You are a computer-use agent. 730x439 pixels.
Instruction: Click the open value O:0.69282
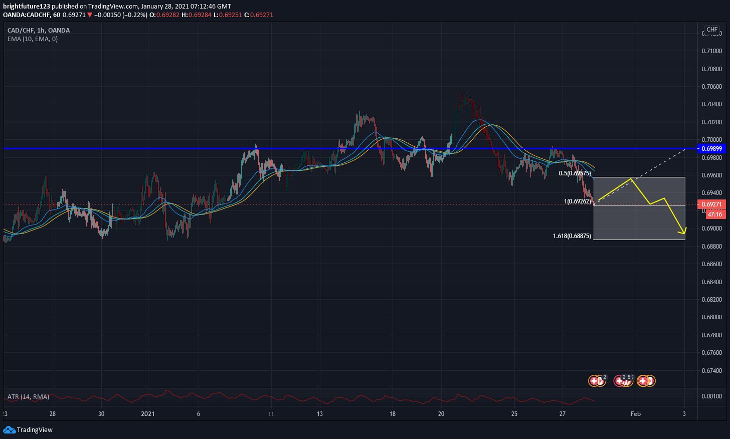[164, 15]
